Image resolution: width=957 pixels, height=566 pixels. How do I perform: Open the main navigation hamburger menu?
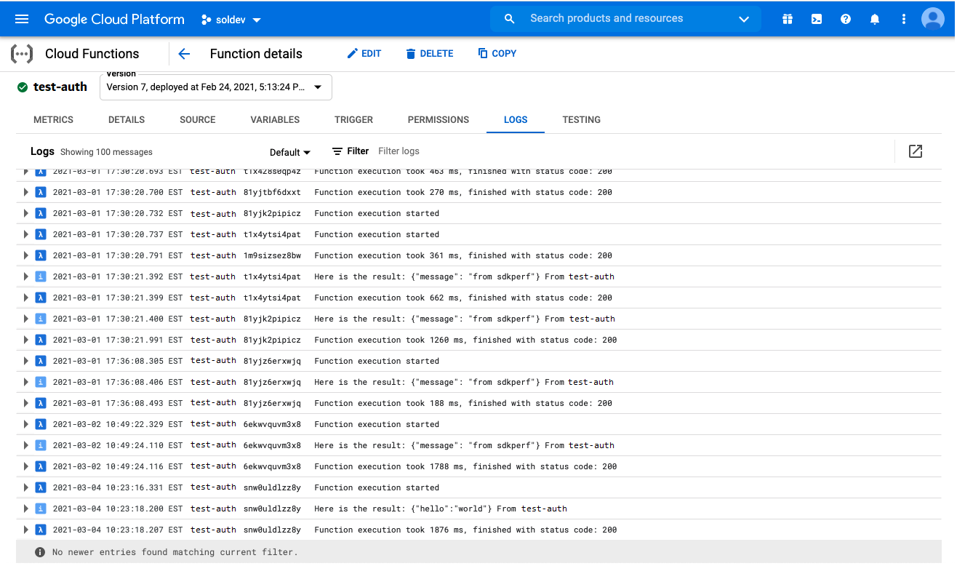22,19
